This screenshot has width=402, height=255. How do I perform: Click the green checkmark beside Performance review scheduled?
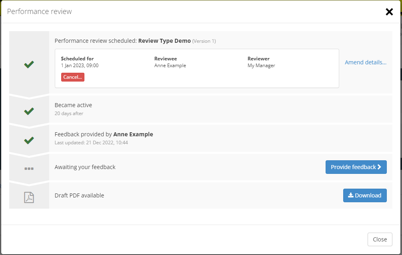click(x=29, y=64)
